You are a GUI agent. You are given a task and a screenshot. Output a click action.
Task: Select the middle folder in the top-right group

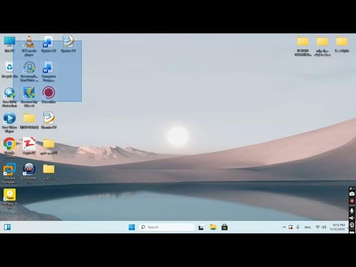(323, 46)
